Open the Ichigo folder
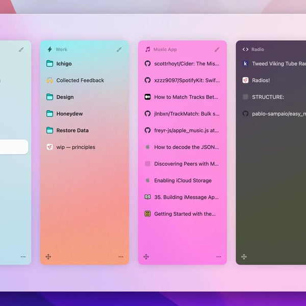This screenshot has height=306, width=306. click(x=64, y=64)
